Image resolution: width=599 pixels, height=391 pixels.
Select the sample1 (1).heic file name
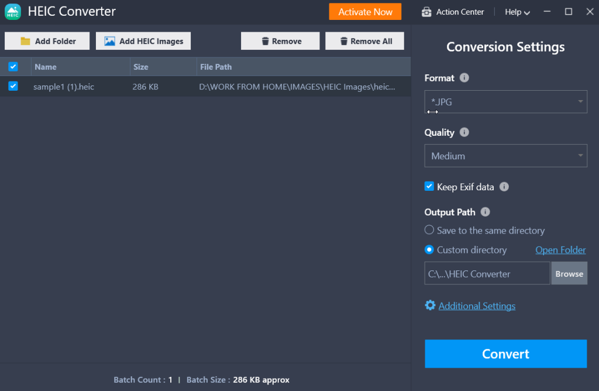(x=64, y=87)
